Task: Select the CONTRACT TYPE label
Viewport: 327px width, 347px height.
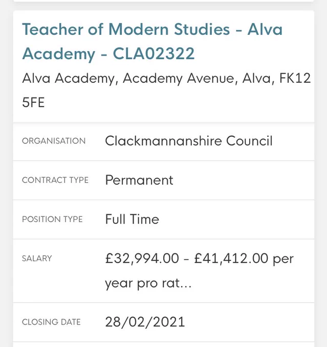Action: 55,180
